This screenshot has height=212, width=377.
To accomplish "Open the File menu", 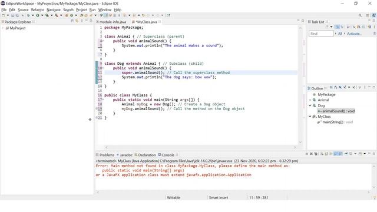I will (4, 10).
